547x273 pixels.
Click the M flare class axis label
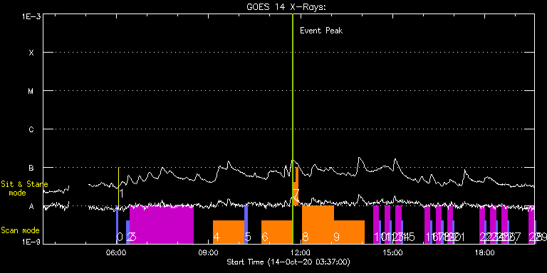(31, 91)
